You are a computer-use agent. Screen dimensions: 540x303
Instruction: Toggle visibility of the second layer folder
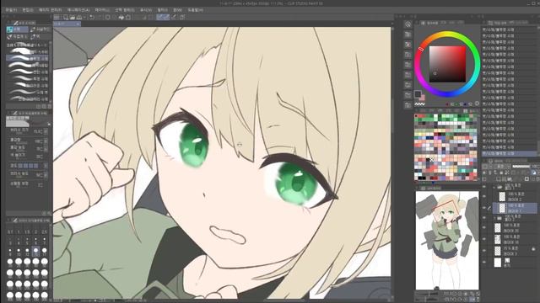point(484,218)
